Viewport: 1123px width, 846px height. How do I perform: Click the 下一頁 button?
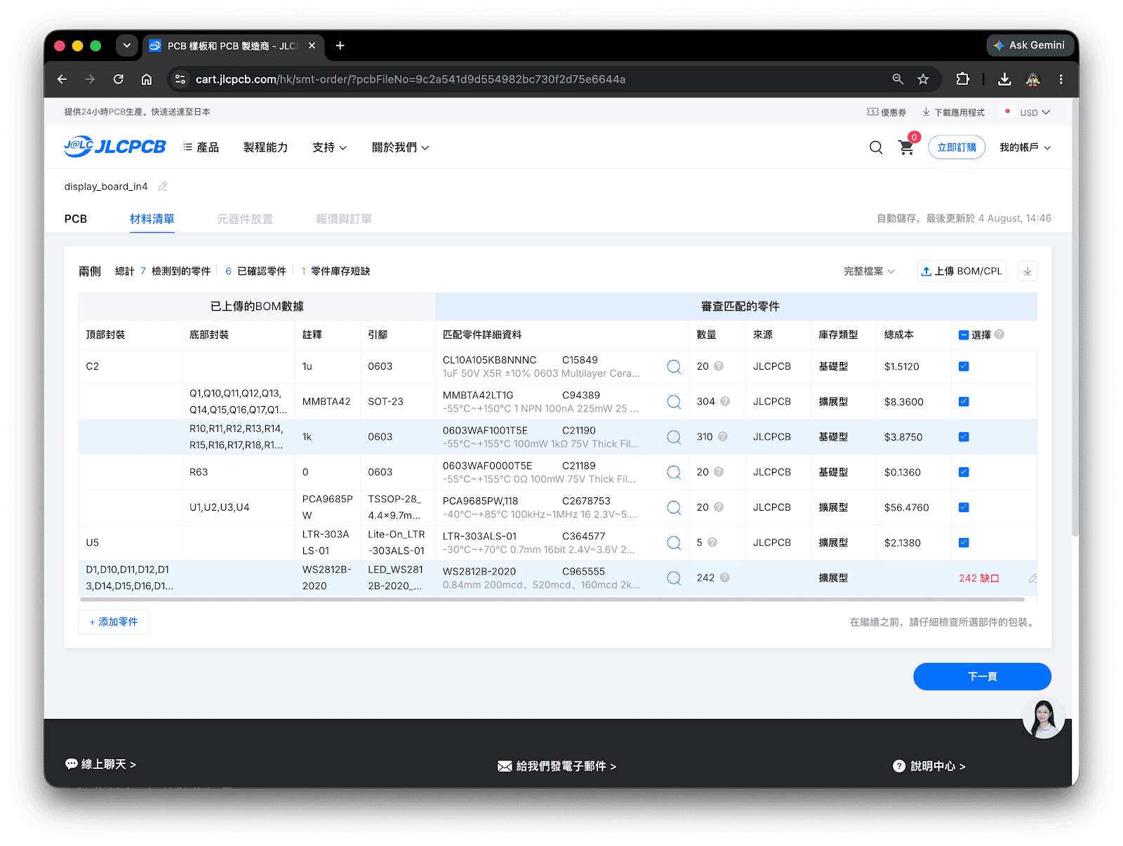click(982, 676)
